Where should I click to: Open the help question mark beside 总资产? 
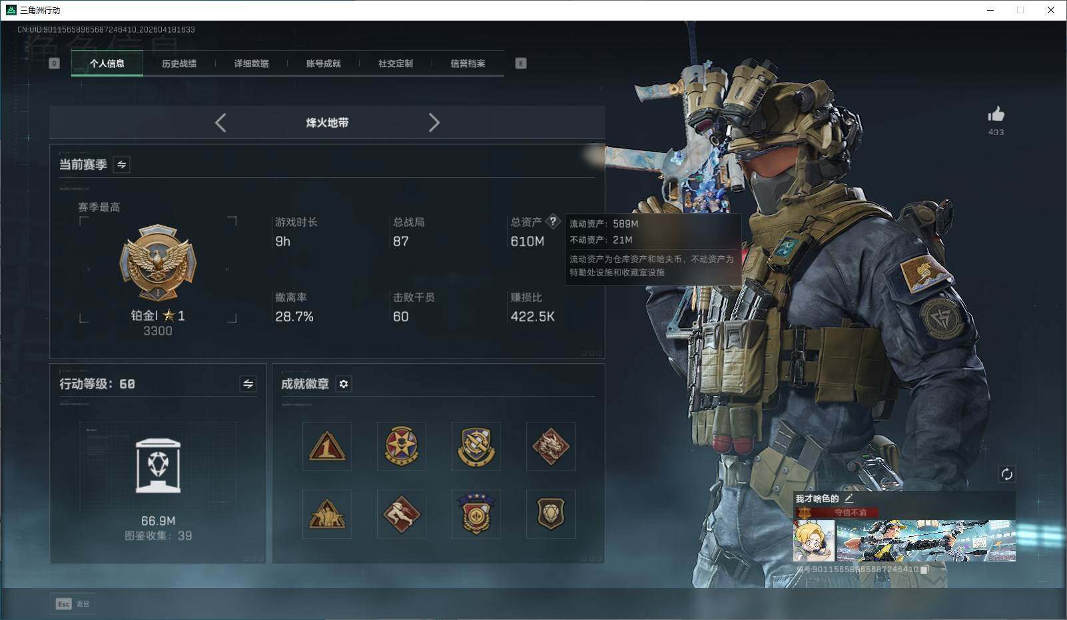coord(553,222)
